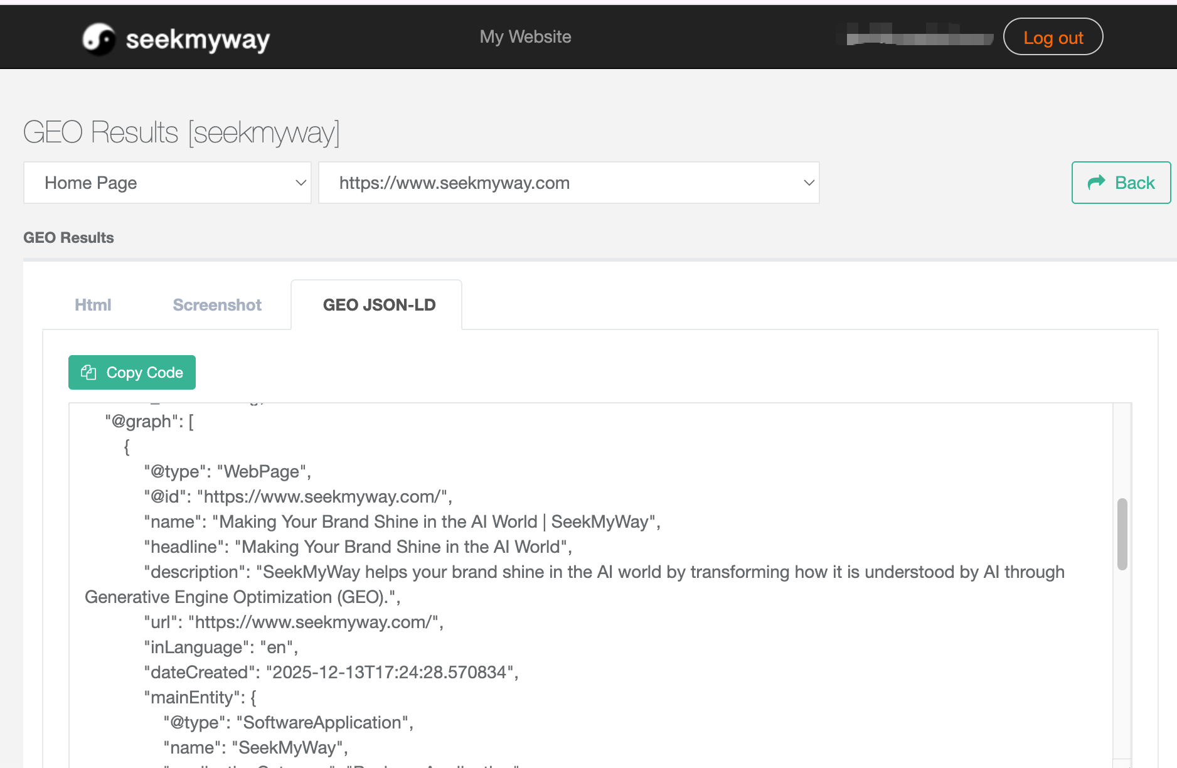The height and width of the screenshot is (768, 1177).
Task: Open the https://www.seekmyway.com URL dropdown
Action: pyautogui.click(x=568, y=183)
